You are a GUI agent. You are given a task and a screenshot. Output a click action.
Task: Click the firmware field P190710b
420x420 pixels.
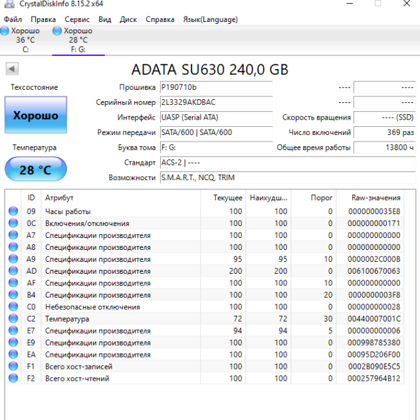pyautogui.click(x=216, y=87)
